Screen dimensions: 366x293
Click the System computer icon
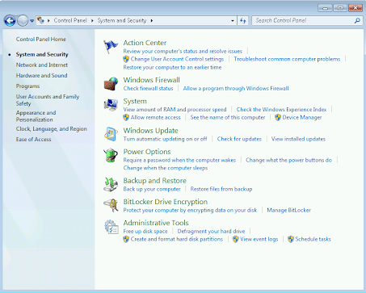[111, 105]
